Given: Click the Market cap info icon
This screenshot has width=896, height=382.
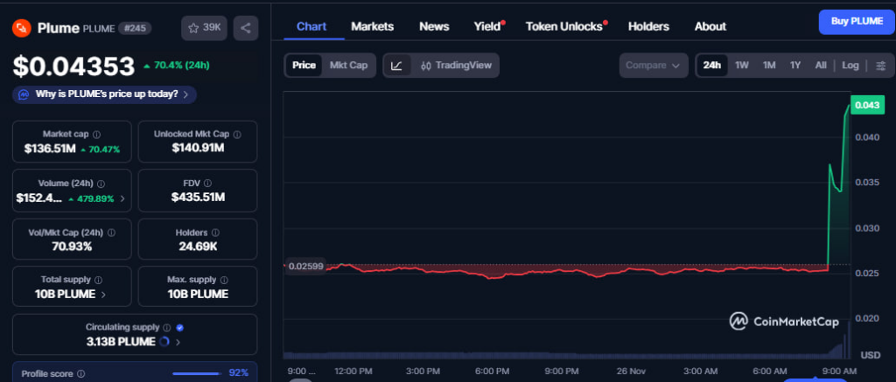Looking at the screenshot, I should pyautogui.click(x=96, y=135).
